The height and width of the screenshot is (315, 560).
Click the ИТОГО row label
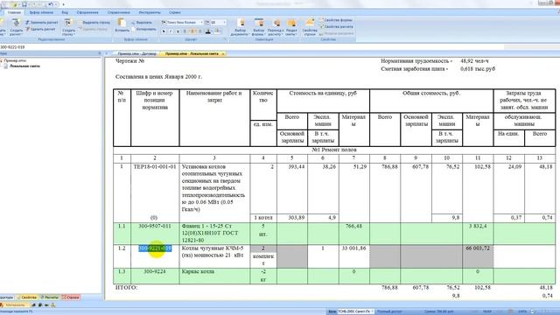126,288
